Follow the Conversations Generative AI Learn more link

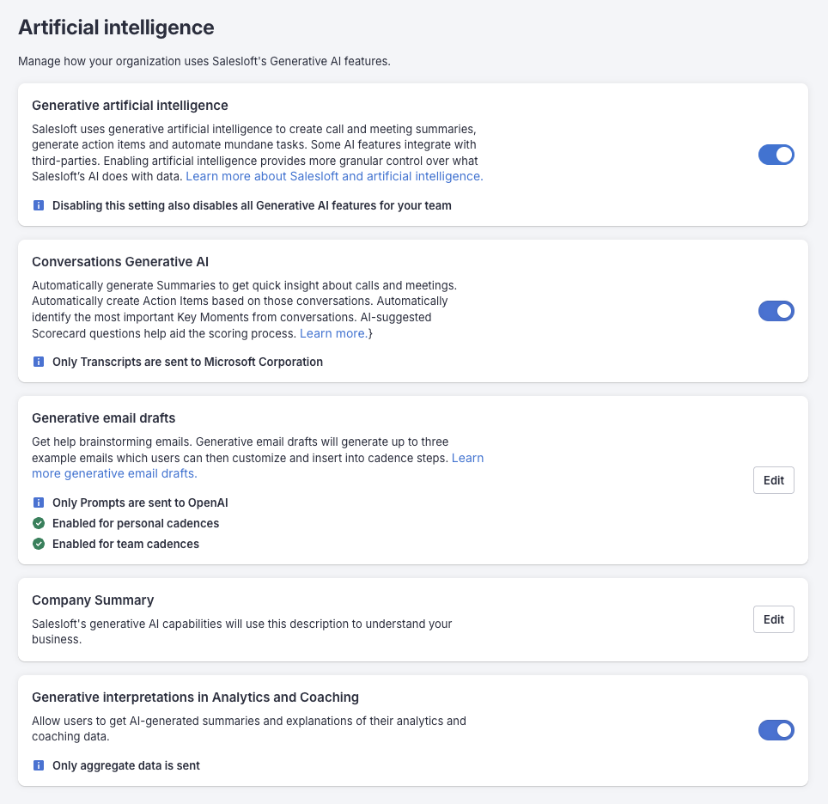pyautogui.click(x=334, y=333)
